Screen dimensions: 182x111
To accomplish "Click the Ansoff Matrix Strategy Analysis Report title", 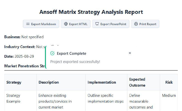I will [91, 12].
